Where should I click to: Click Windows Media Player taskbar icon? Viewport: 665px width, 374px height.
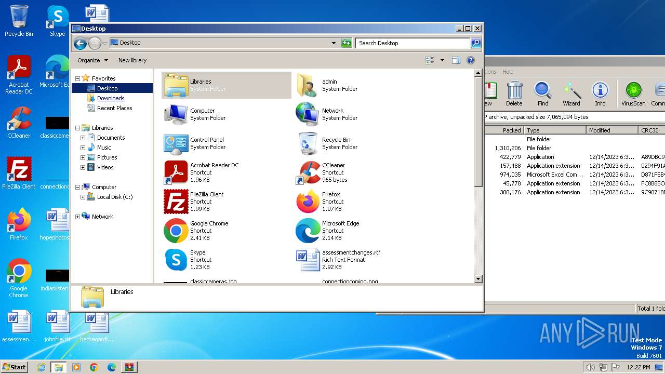pos(76,367)
